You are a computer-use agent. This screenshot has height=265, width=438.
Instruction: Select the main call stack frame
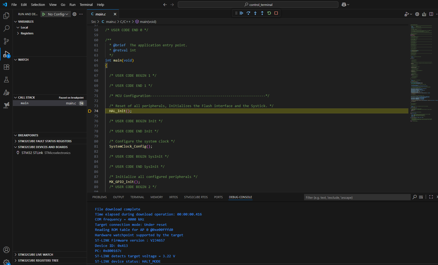(x=50, y=103)
